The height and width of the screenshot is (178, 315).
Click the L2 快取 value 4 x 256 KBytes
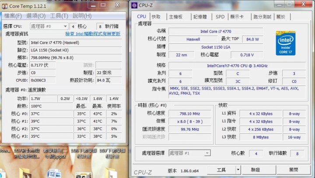coord(261,129)
